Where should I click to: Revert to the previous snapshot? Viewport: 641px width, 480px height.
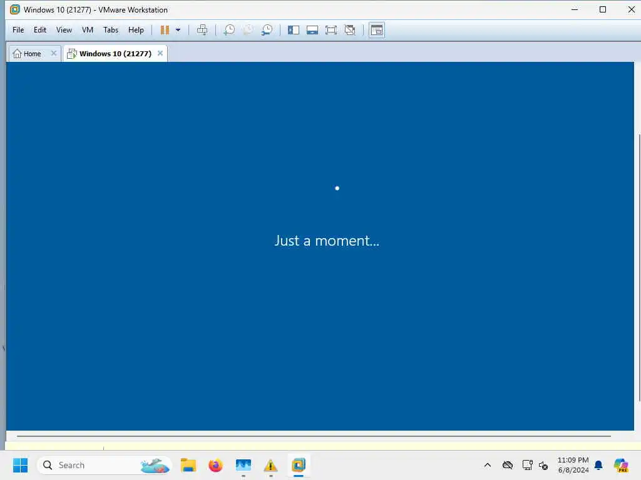248,30
